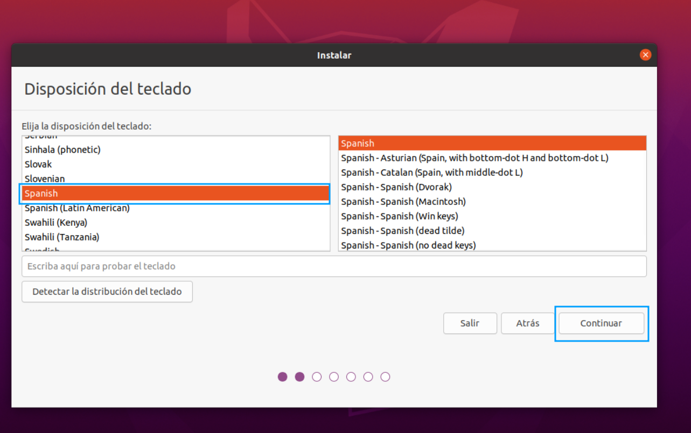Screen dimensions: 691x433
Task: Select Spanish - Catalan variant
Action: click(x=492, y=172)
